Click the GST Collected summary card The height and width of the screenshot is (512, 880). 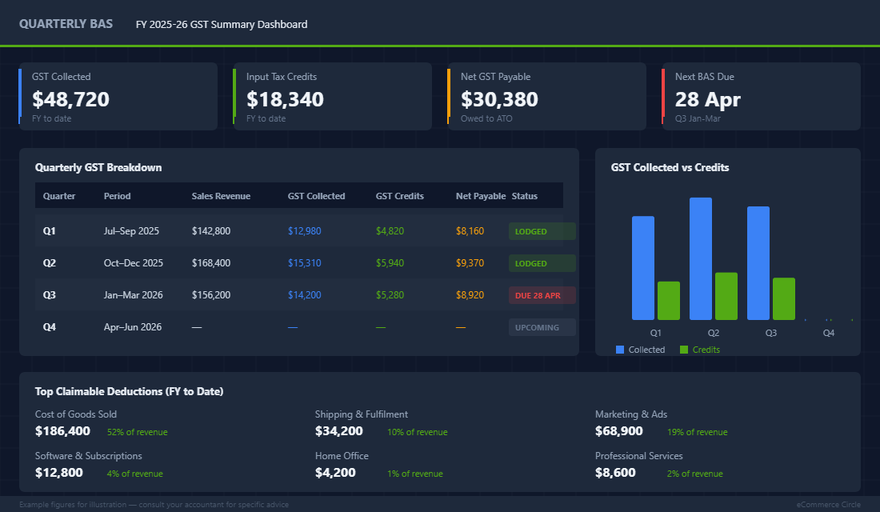point(118,96)
